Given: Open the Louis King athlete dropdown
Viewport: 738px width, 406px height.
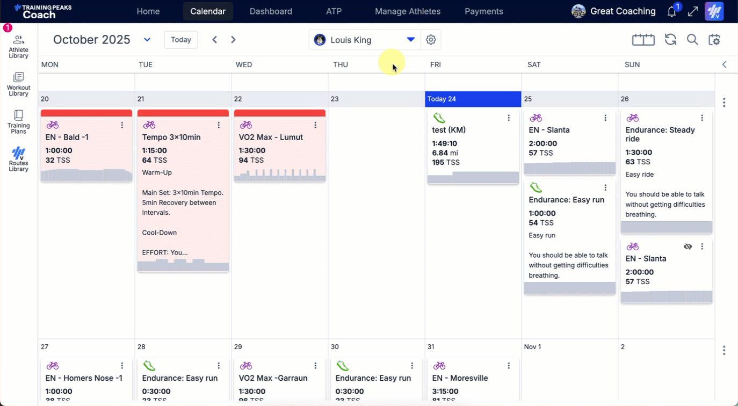Looking at the screenshot, I should (410, 40).
